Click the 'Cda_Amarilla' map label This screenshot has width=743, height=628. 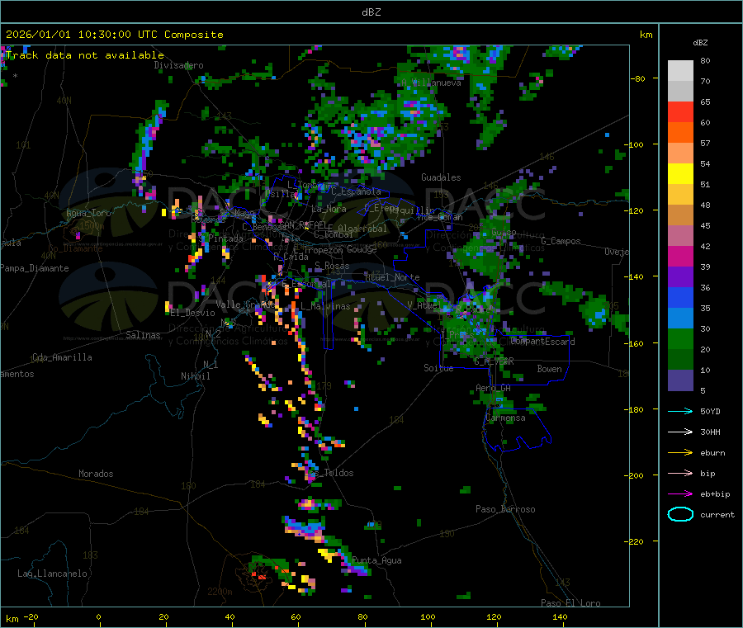62,357
